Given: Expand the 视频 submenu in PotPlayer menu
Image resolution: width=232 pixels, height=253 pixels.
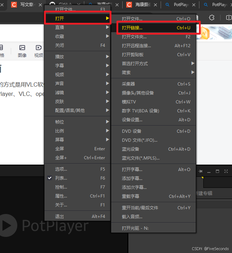Looking at the screenshot, I should [x=77, y=74].
